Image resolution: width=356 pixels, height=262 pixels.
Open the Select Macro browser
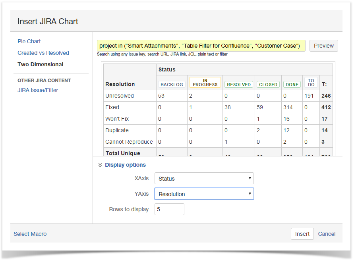pyautogui.click(x=30, y=234)
